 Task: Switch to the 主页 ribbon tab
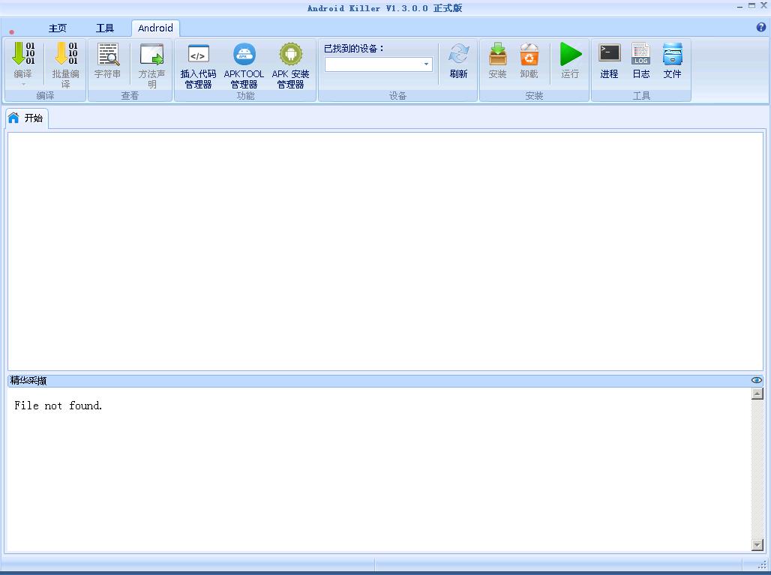pos(58,28)
